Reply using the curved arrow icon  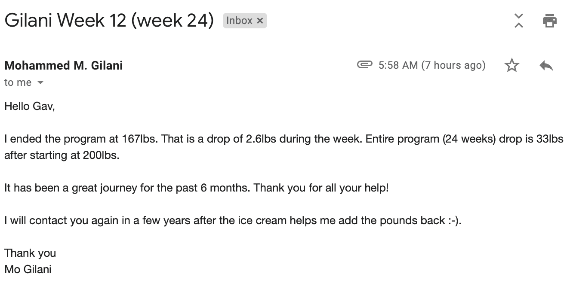pyautogui.click(x=546, y=66)
